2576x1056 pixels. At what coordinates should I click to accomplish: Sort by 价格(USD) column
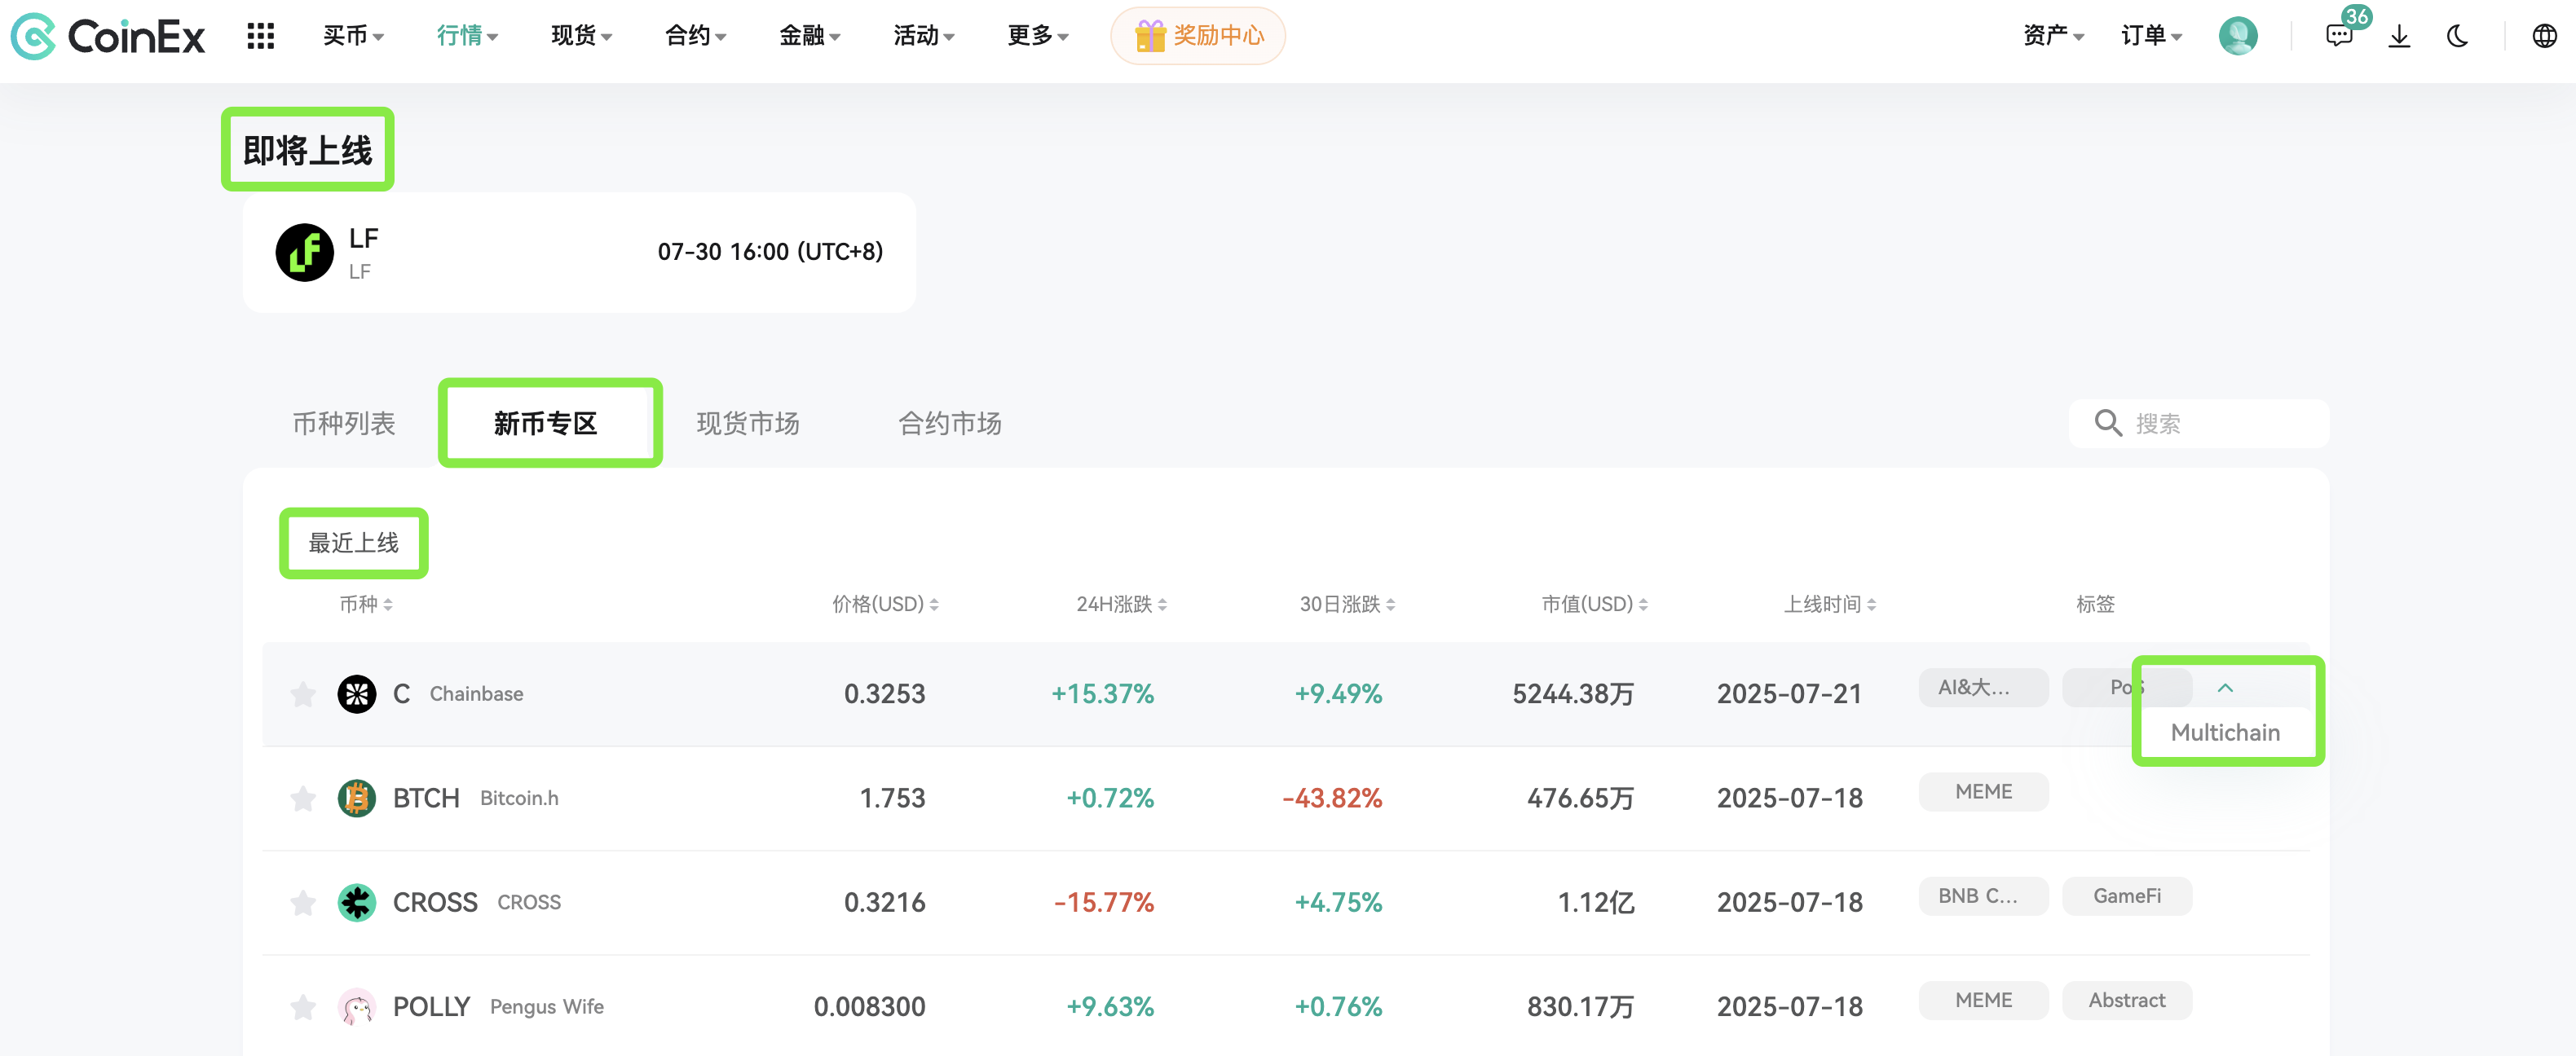[x=885, y=604]
